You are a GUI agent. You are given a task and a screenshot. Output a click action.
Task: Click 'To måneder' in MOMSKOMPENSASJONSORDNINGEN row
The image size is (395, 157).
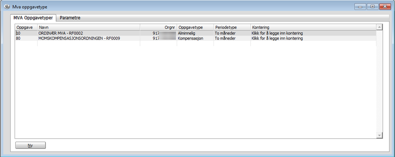[x=232, y=38]
